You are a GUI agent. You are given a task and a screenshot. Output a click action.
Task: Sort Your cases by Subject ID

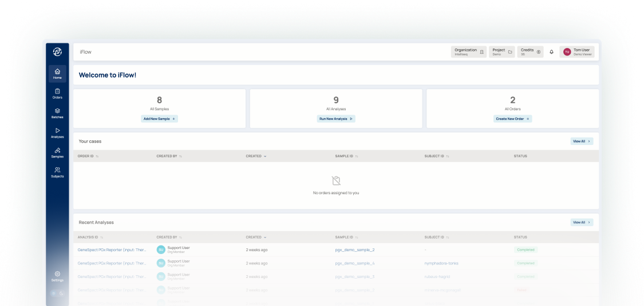coord(437,156)
